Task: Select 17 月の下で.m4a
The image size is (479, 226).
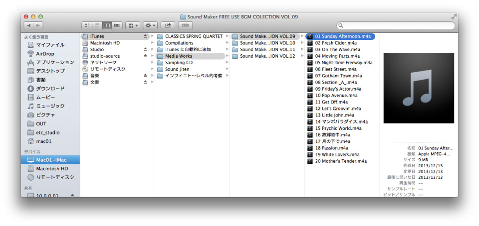Action: tap(340, 141)
